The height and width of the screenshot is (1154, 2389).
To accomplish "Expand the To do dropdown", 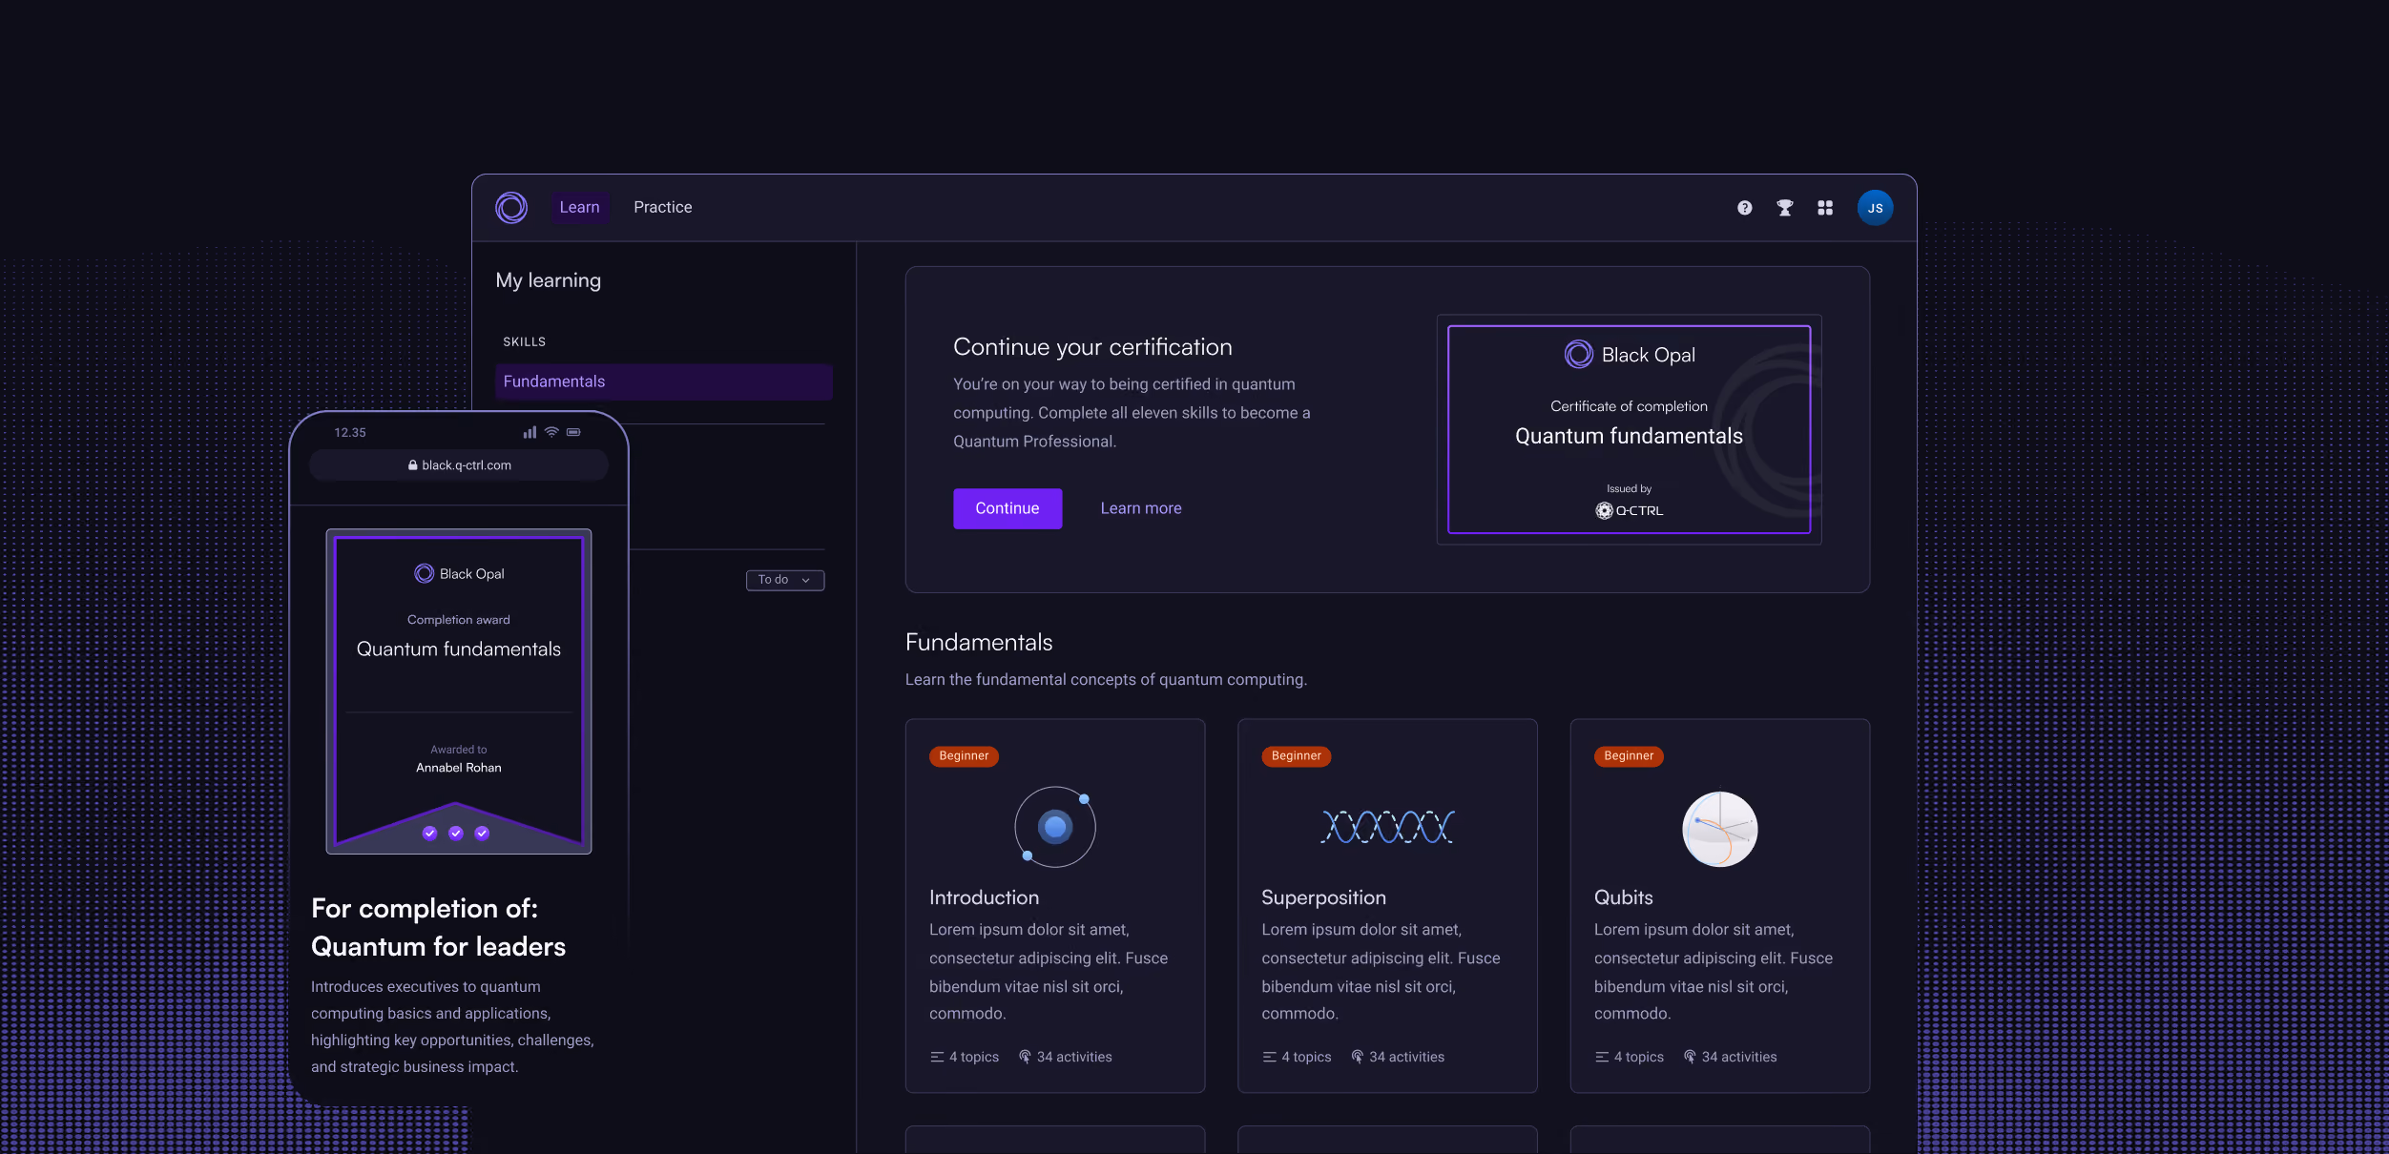I will coord(784,580).
